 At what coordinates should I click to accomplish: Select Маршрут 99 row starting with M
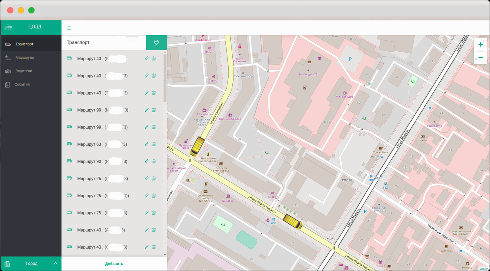pyautogui.click(x=103, y=110)
